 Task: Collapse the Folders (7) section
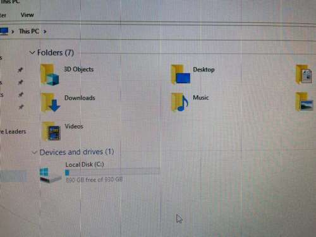pyautogui.click(x=32, y=52)
